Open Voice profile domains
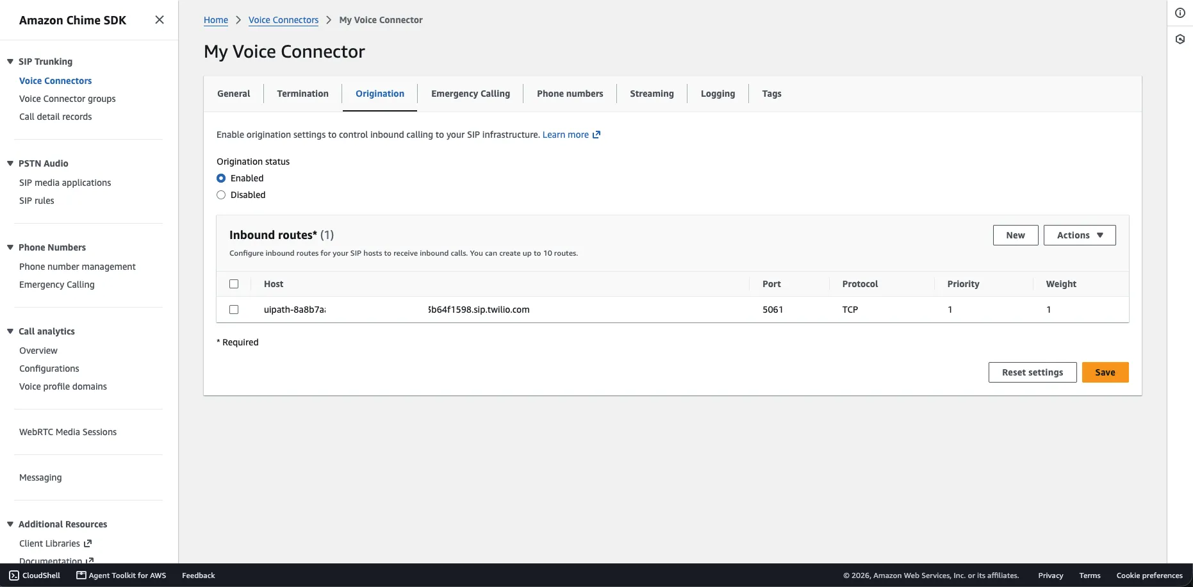This screenshot has height=587, width=1193. [63, 386]
